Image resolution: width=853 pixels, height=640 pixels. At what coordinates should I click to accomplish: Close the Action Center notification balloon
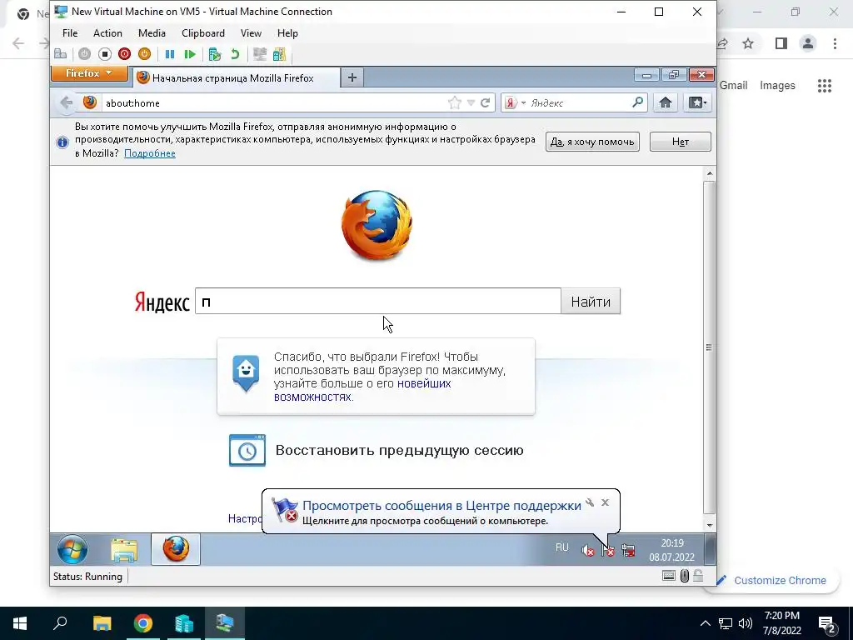605,502
